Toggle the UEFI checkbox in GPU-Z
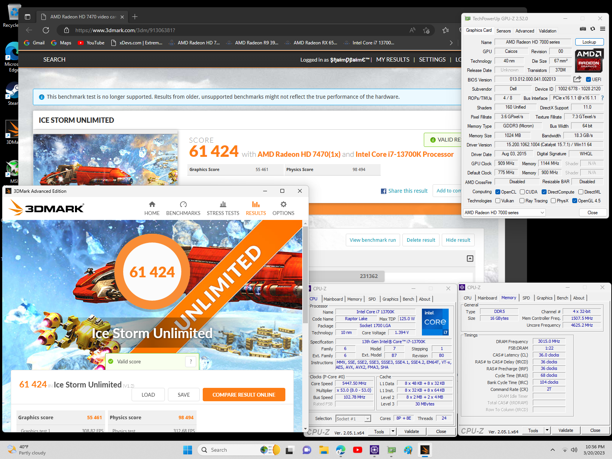This screenshot has width=612, height=459. (588, 80)
